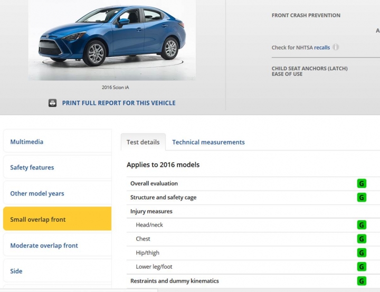The height and width of the screenshot is (292, 380).
Task: Select Moderate overlap front in sidebar
Action: pos(57,245)
